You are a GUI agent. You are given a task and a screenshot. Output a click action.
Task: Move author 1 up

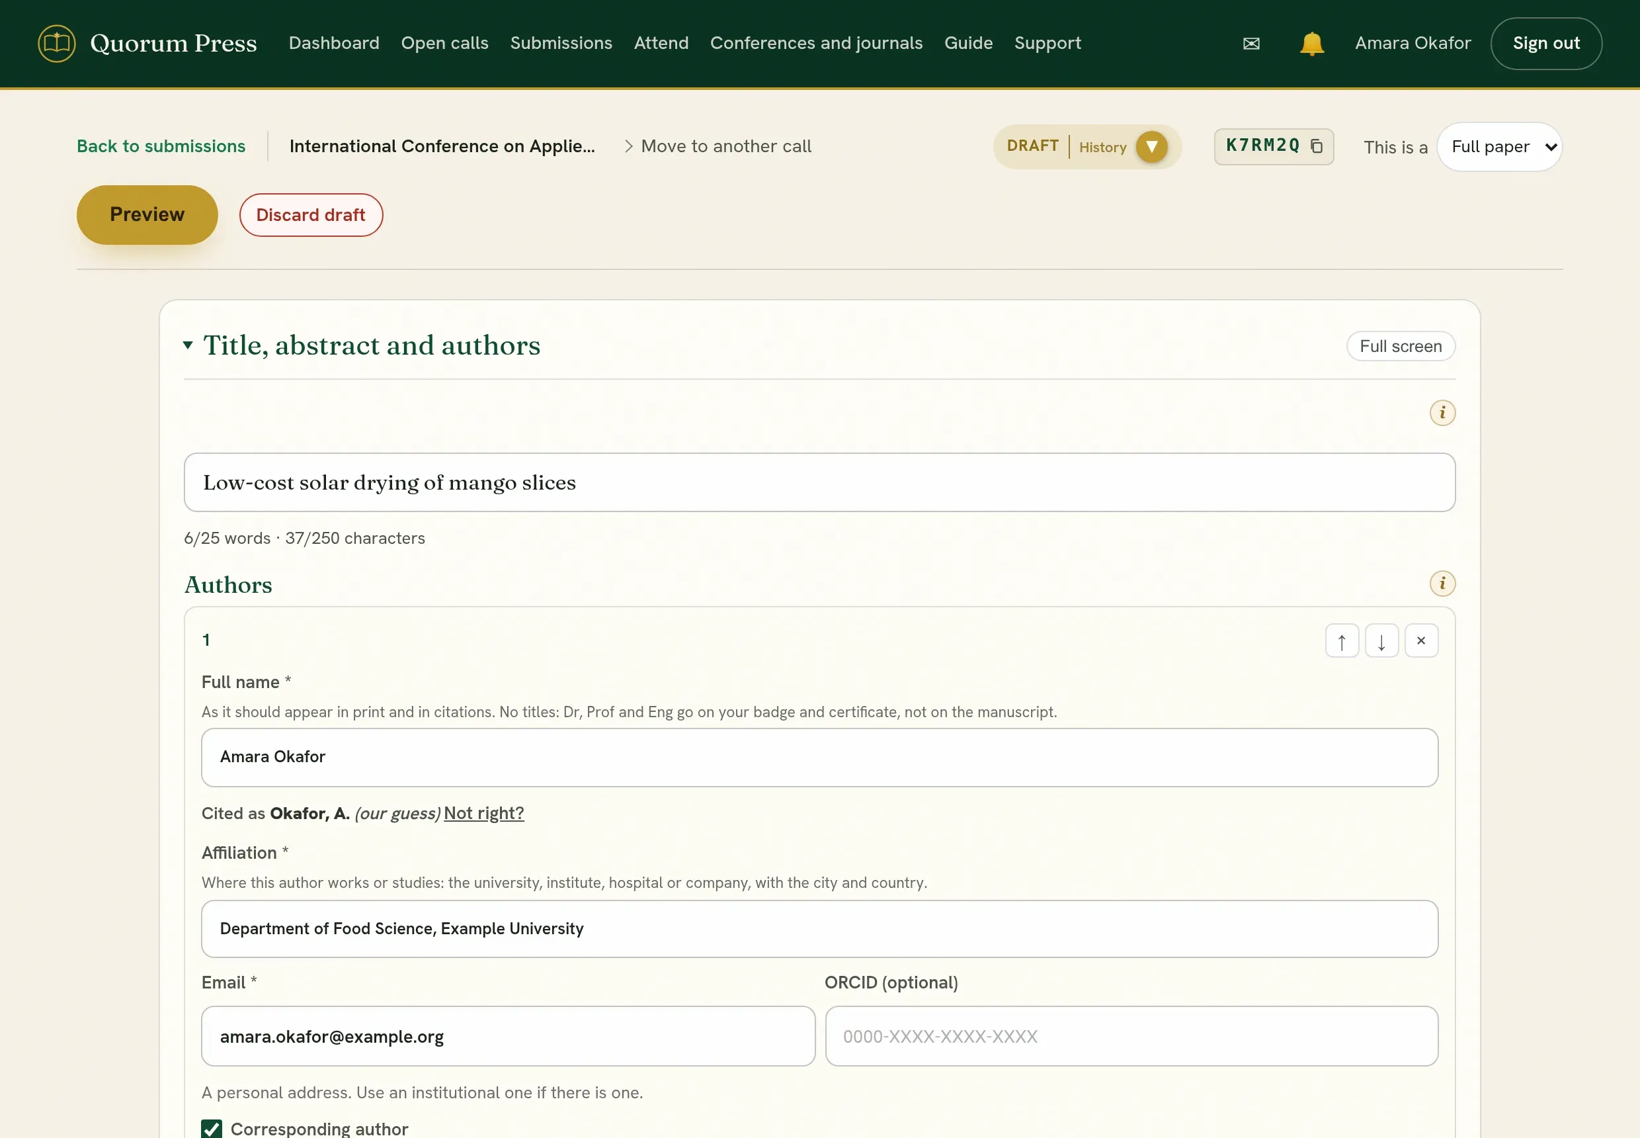pos(1341,641)
